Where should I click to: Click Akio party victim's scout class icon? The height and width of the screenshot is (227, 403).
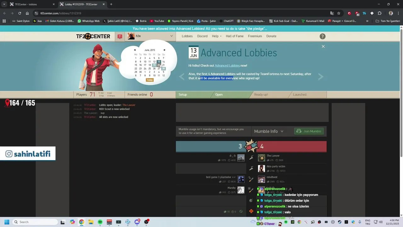coord(251,168)
